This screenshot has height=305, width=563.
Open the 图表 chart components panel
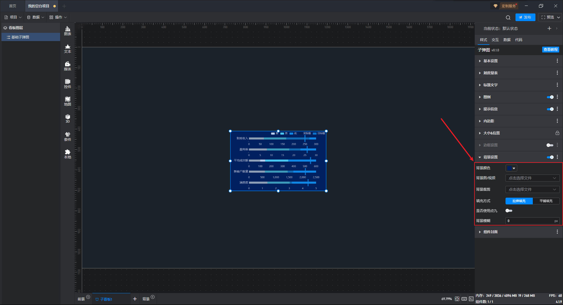pyautogui.click(x=67, y=31)
